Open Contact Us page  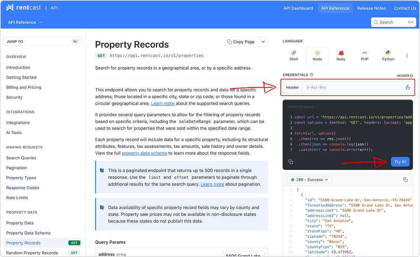pyautogui.click(x=405, y=8)
